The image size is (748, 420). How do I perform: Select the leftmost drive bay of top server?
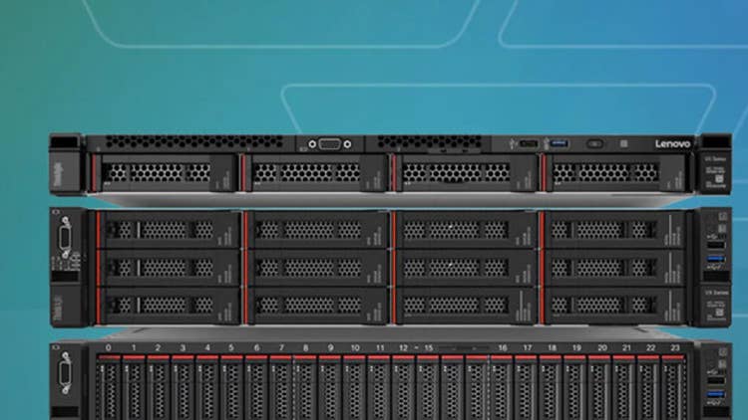tap(165, 172)
